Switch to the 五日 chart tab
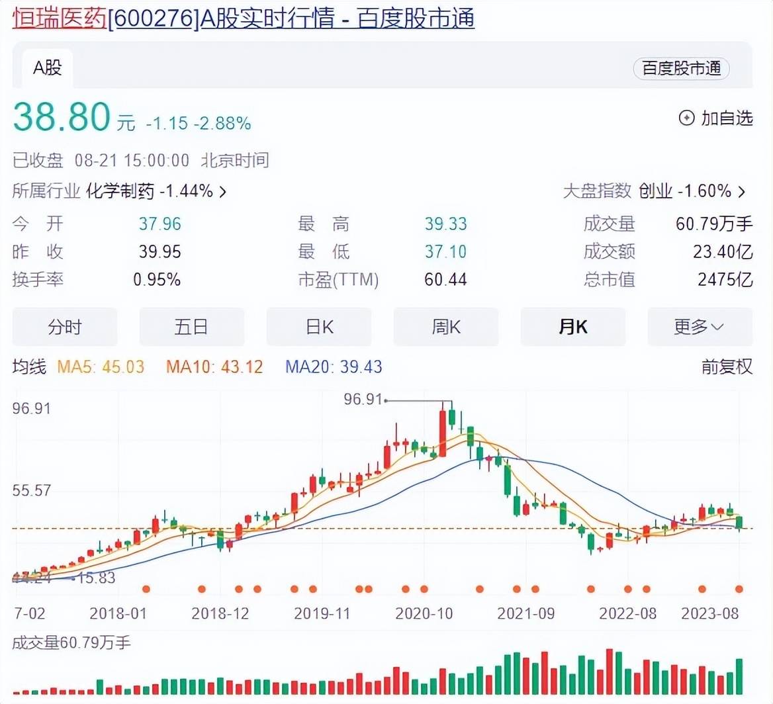The image size is (773, 704). (191, 326)
